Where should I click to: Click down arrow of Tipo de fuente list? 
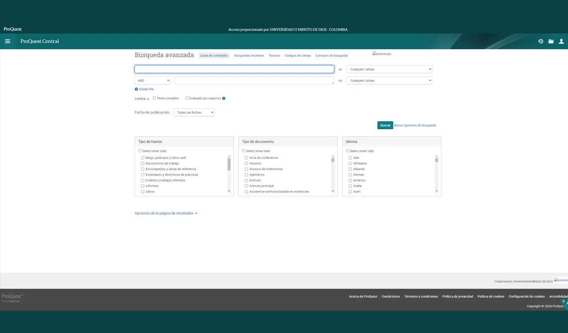[229, 191]
